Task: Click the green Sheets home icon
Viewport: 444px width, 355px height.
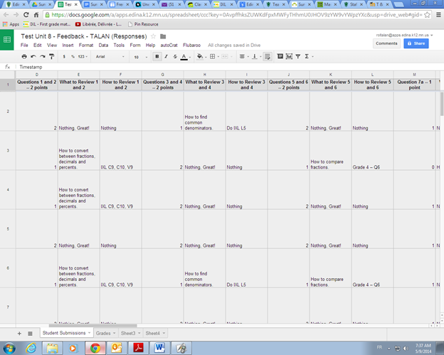Action: (7, 40)
